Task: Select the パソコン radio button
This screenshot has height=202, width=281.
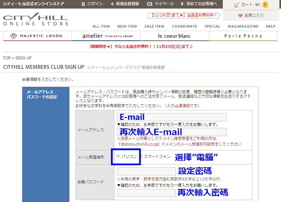Action: tap(118, 156)
